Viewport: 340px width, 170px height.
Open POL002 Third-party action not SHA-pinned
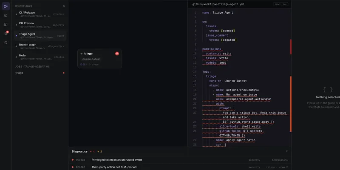(x=180, y=167)
